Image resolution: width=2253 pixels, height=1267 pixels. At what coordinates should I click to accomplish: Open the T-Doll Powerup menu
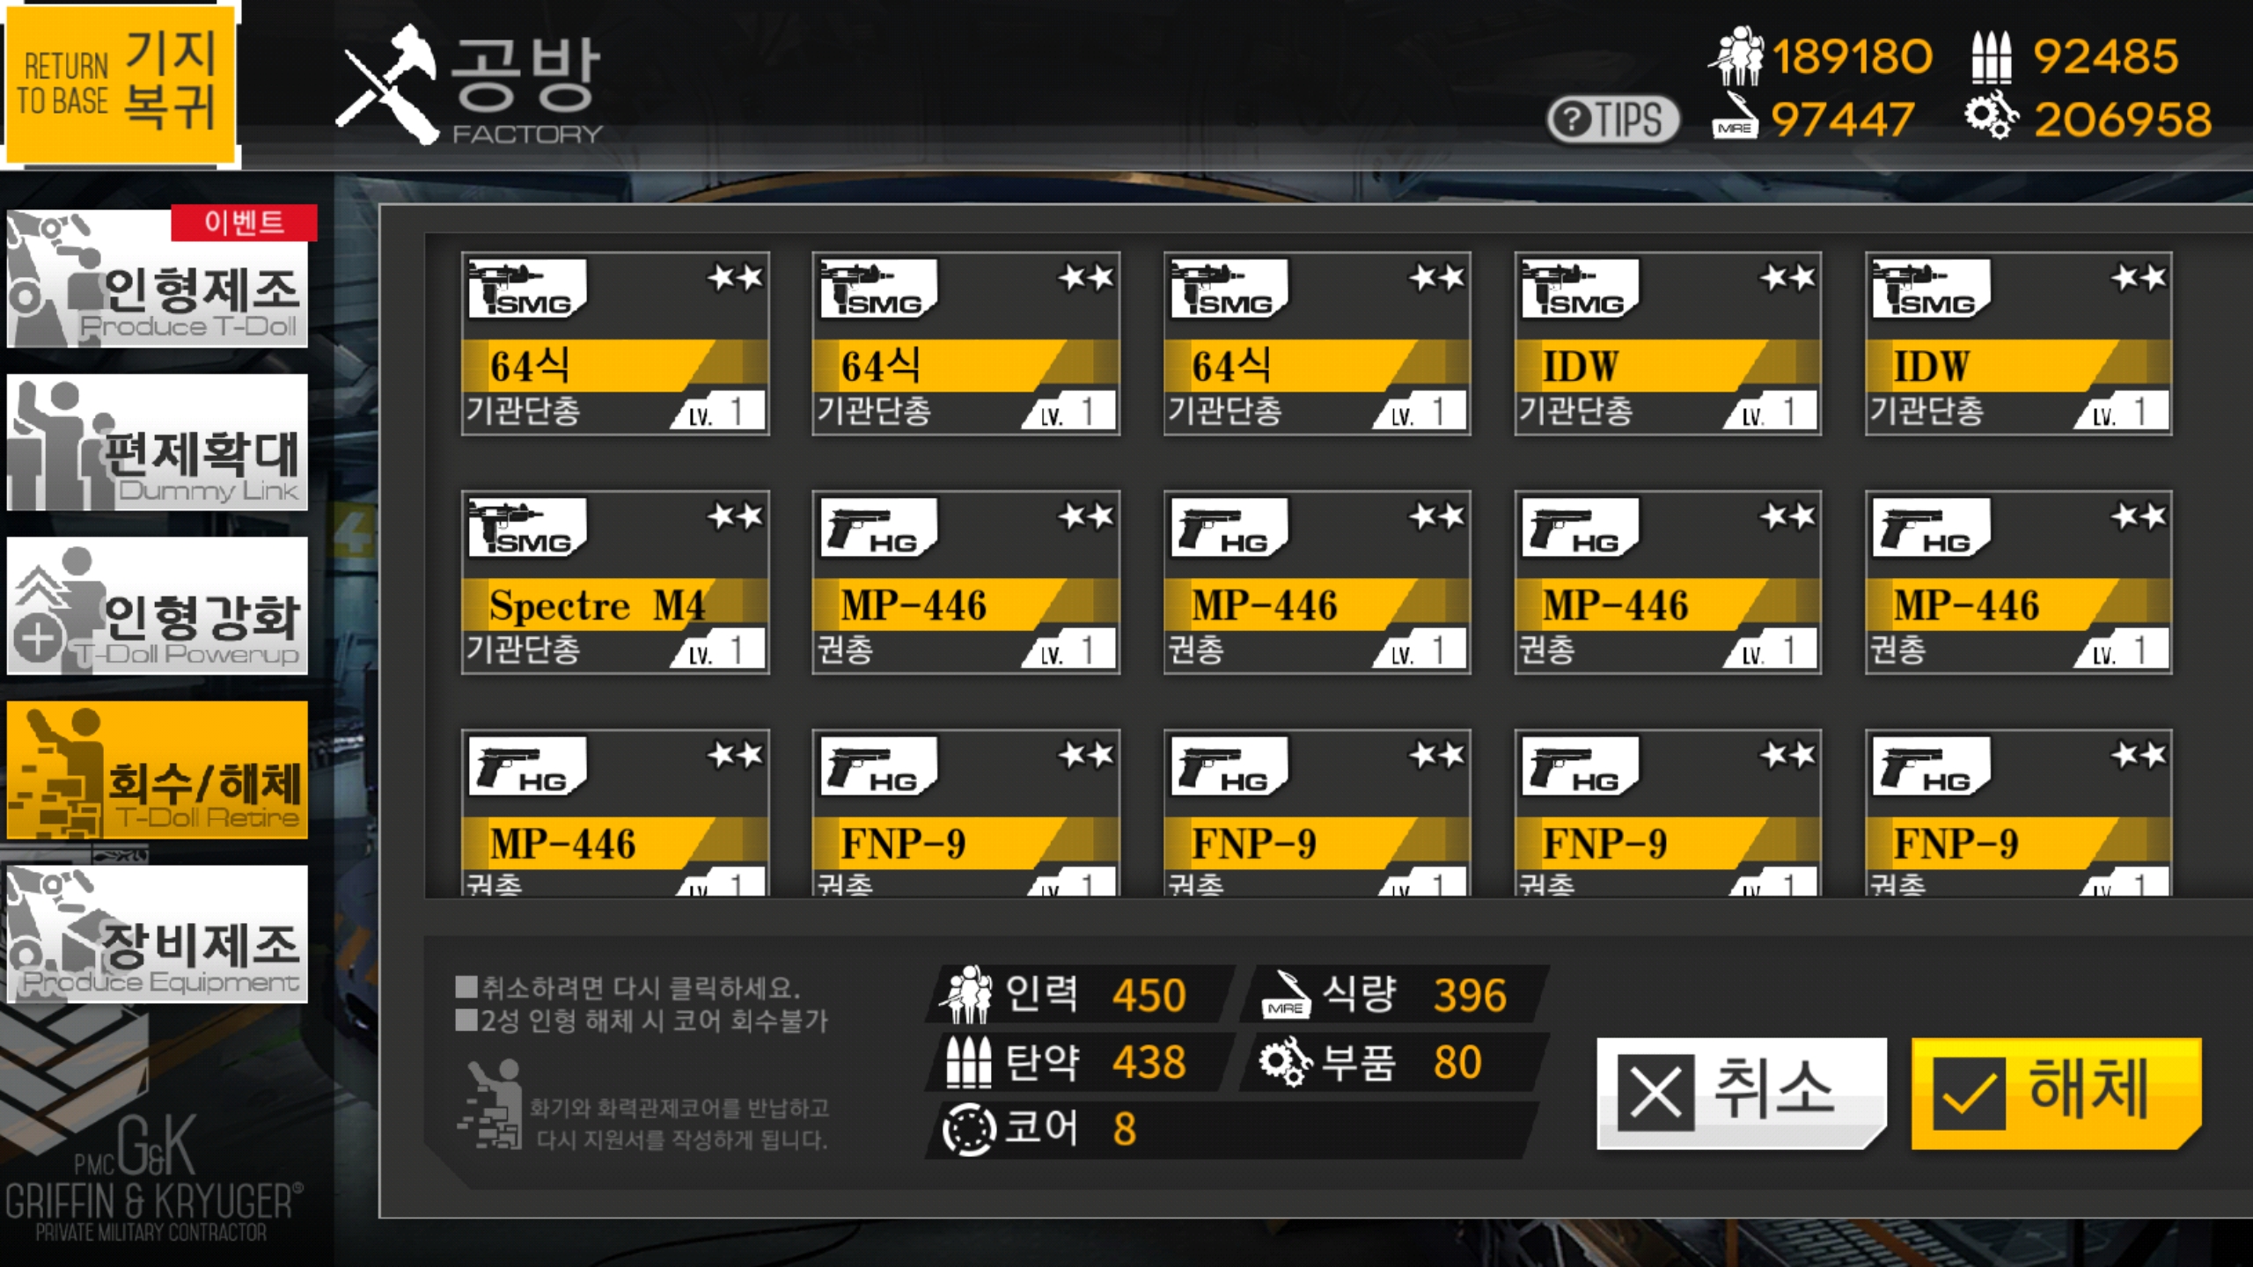click(158, 606)
